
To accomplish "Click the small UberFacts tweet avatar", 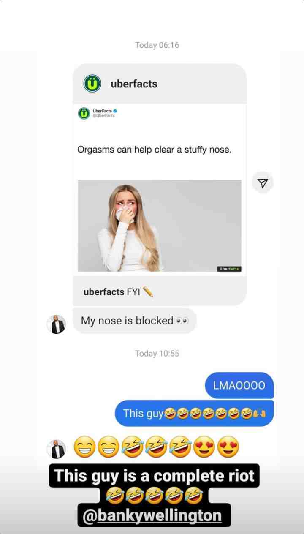I will 84,113.
